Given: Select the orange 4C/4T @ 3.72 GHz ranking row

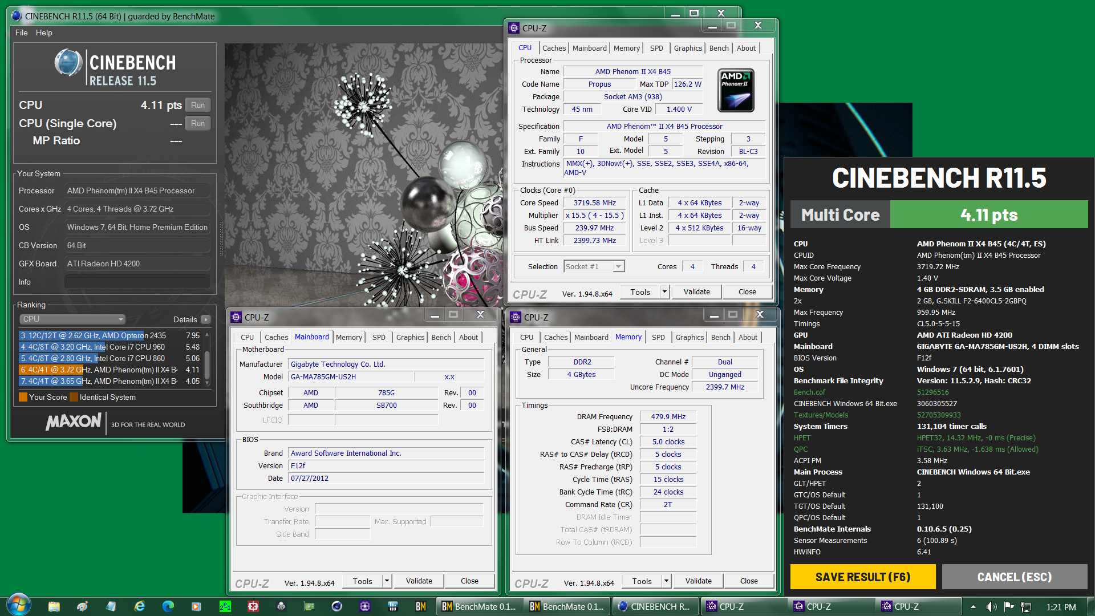Looking at the screenshot, I should tap(110, 370).
